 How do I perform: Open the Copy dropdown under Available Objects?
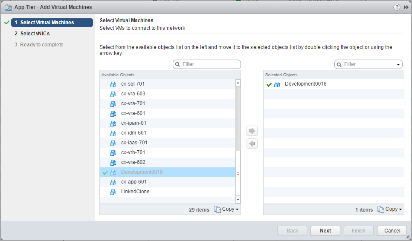tap(226, 209)
